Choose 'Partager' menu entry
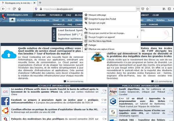The image size is (174, 121). (112, 45)
